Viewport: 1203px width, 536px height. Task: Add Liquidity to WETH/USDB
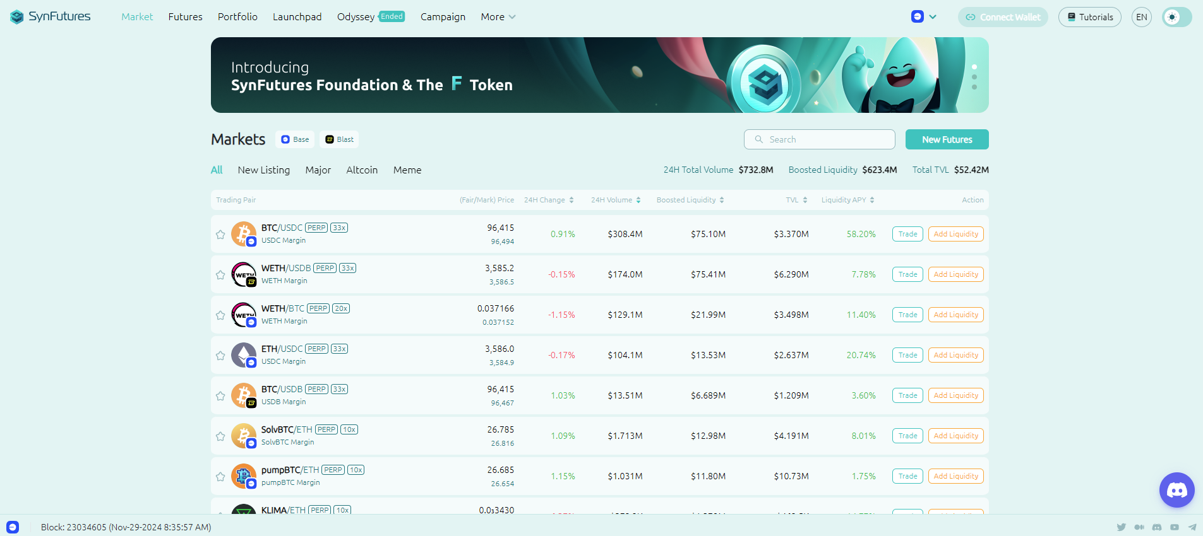tap(956, 274)
